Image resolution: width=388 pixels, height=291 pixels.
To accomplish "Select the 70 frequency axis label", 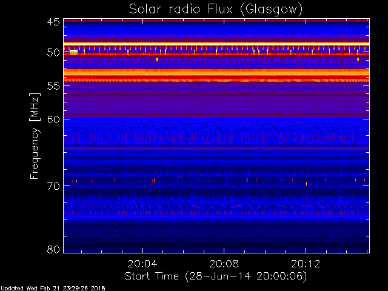I will click(53, 186).
